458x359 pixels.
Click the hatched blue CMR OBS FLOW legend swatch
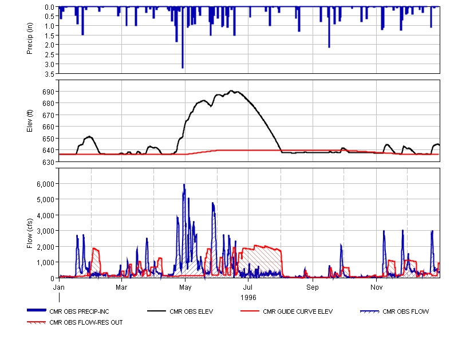point(370,311)
